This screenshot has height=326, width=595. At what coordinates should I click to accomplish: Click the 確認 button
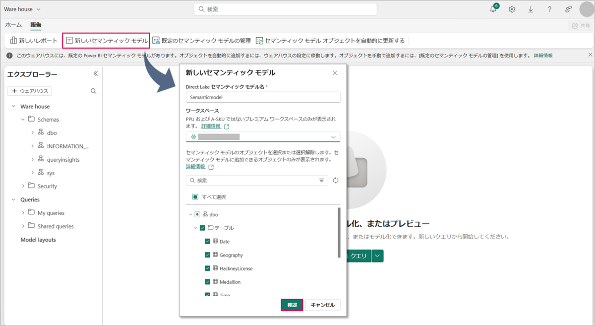(x=292, y=305)
